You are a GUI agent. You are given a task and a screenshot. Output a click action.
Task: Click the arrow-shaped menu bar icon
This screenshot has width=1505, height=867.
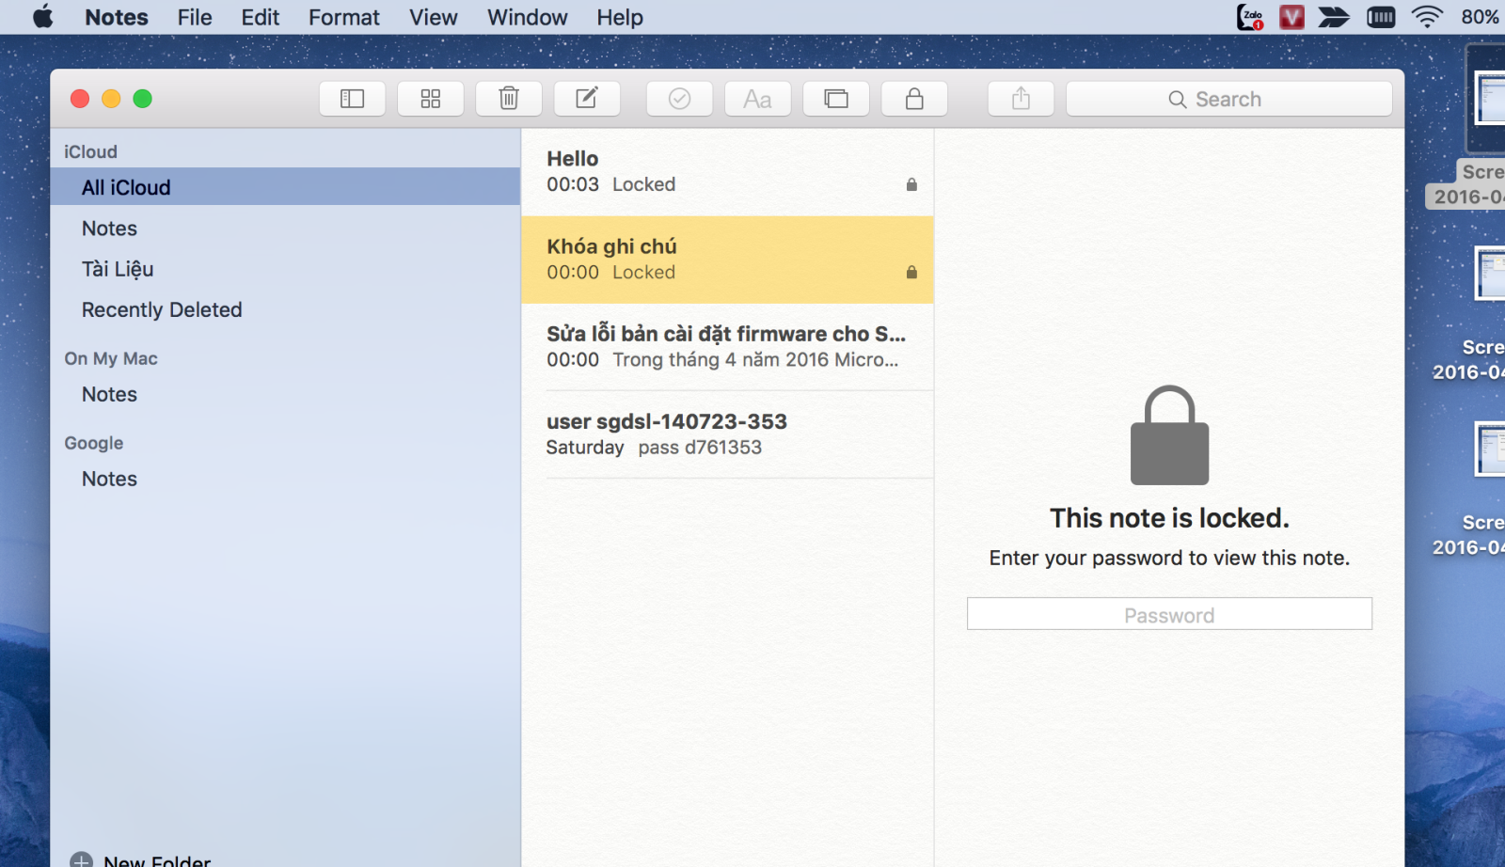tap(1334, 17)
